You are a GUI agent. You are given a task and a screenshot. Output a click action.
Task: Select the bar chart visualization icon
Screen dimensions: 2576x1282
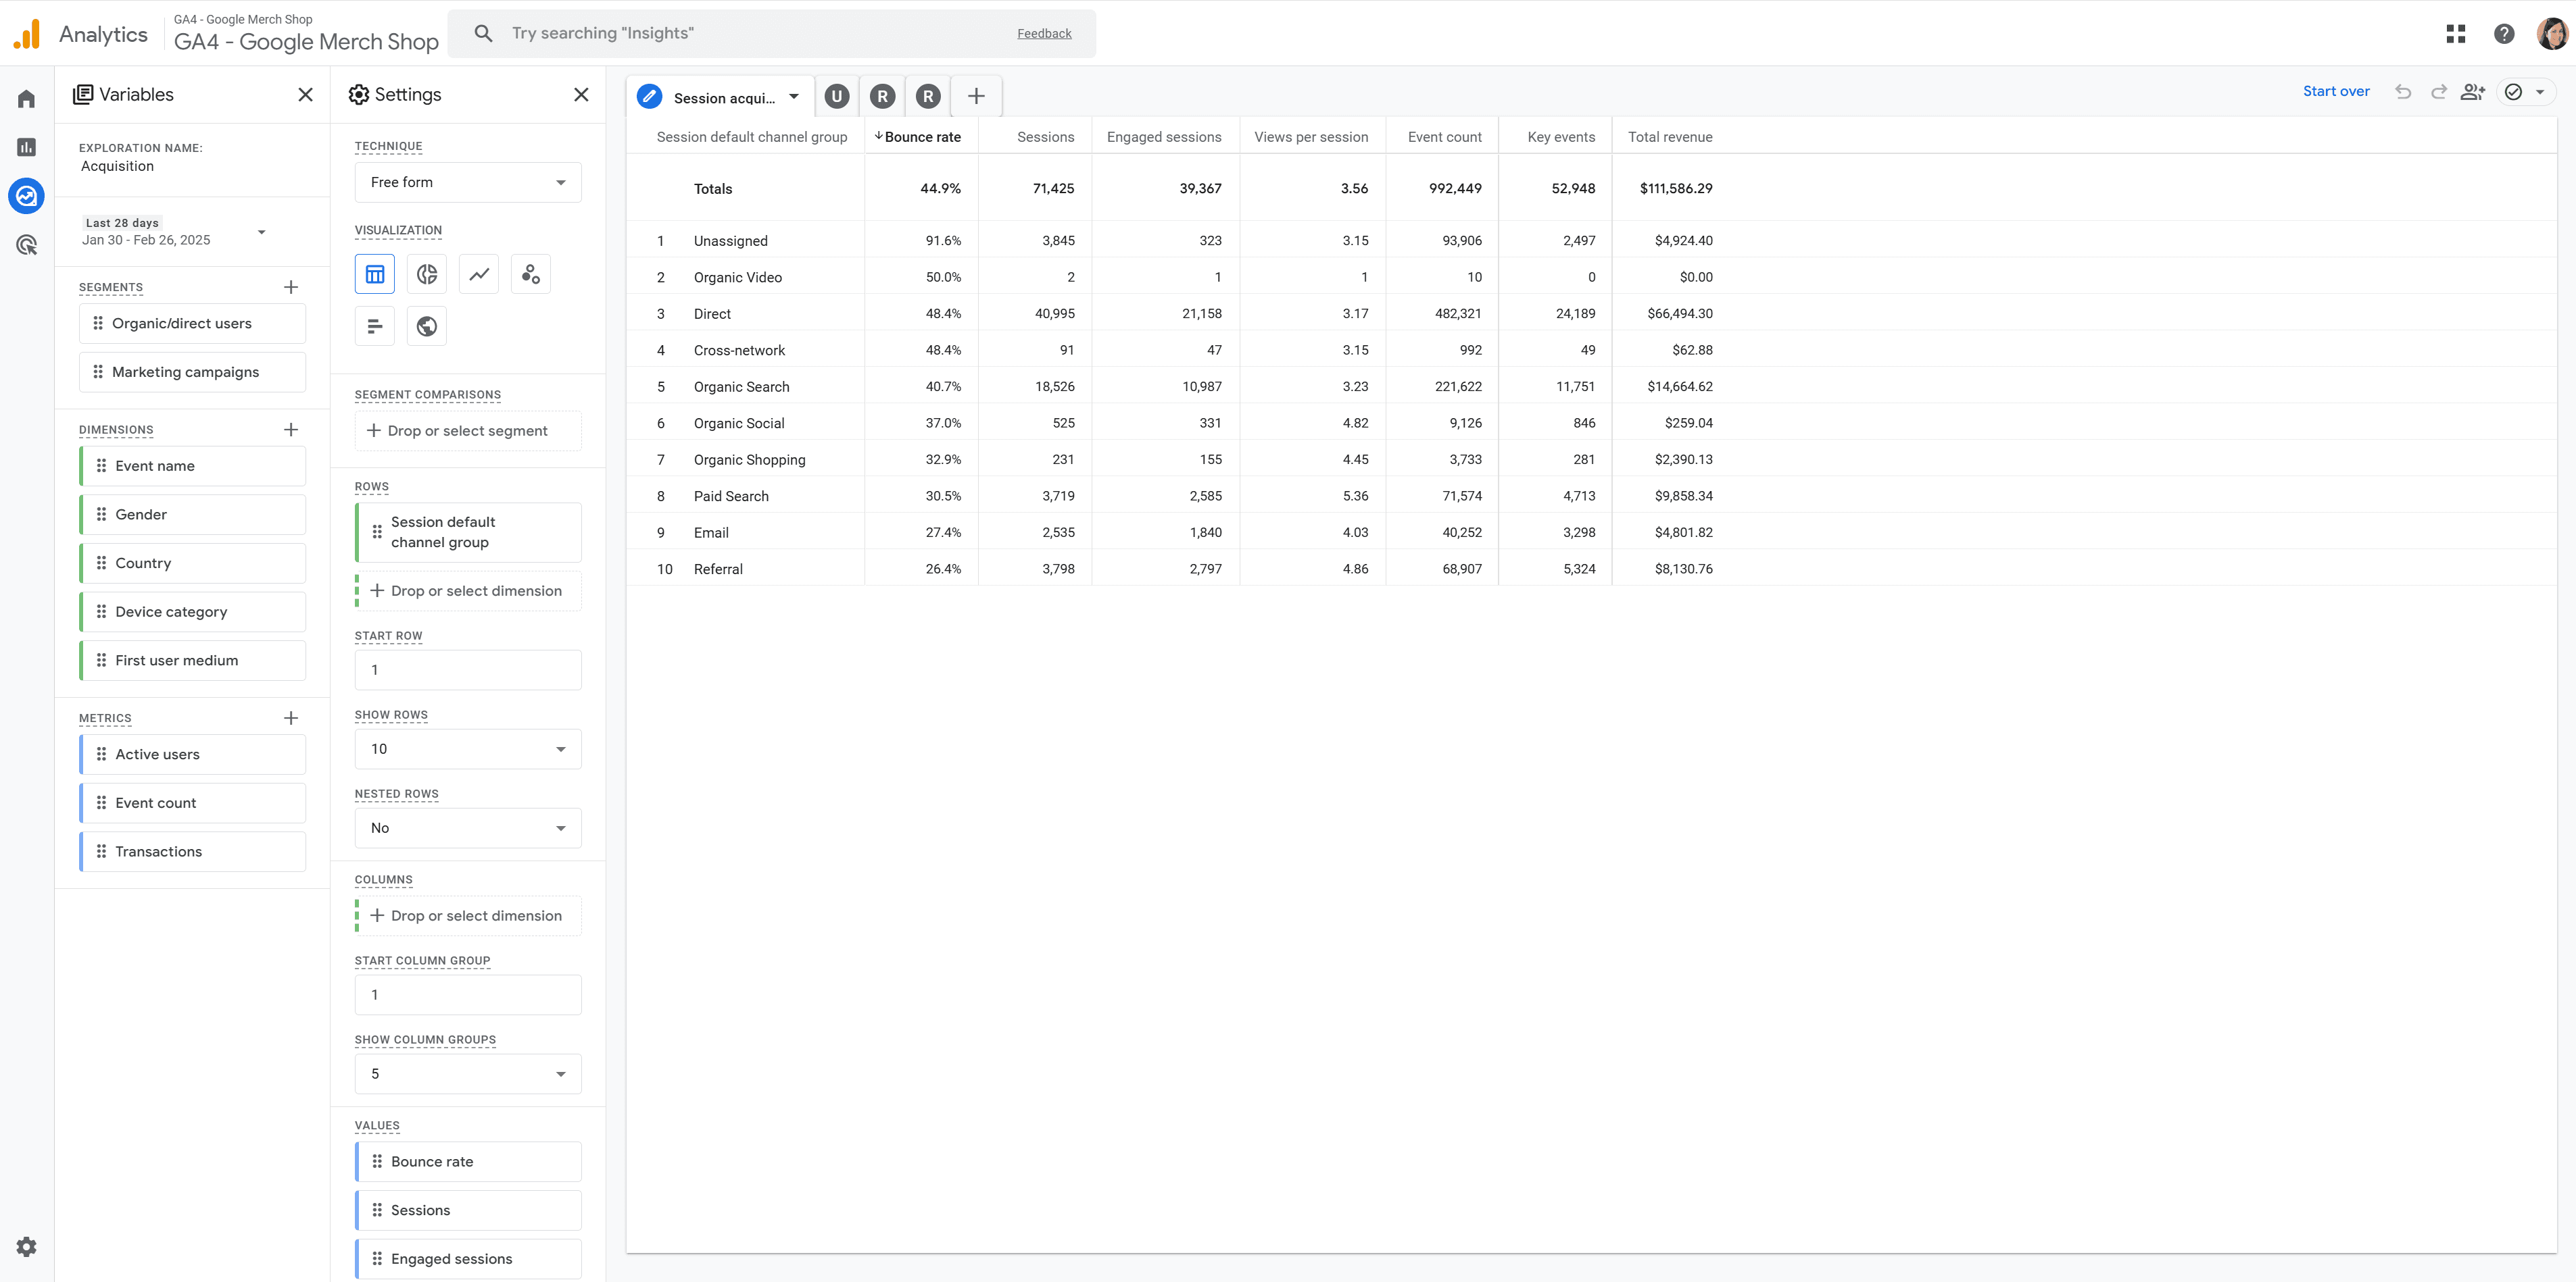pyautogui.click(x=375, y=326)
